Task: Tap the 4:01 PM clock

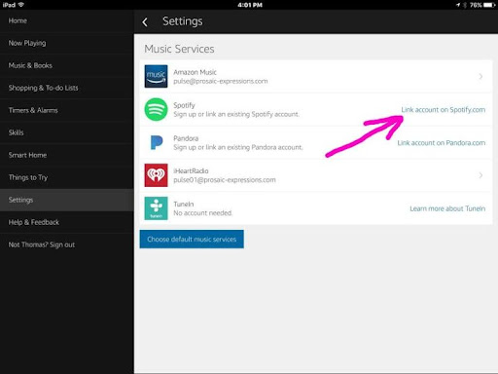Action: point(250,5)
